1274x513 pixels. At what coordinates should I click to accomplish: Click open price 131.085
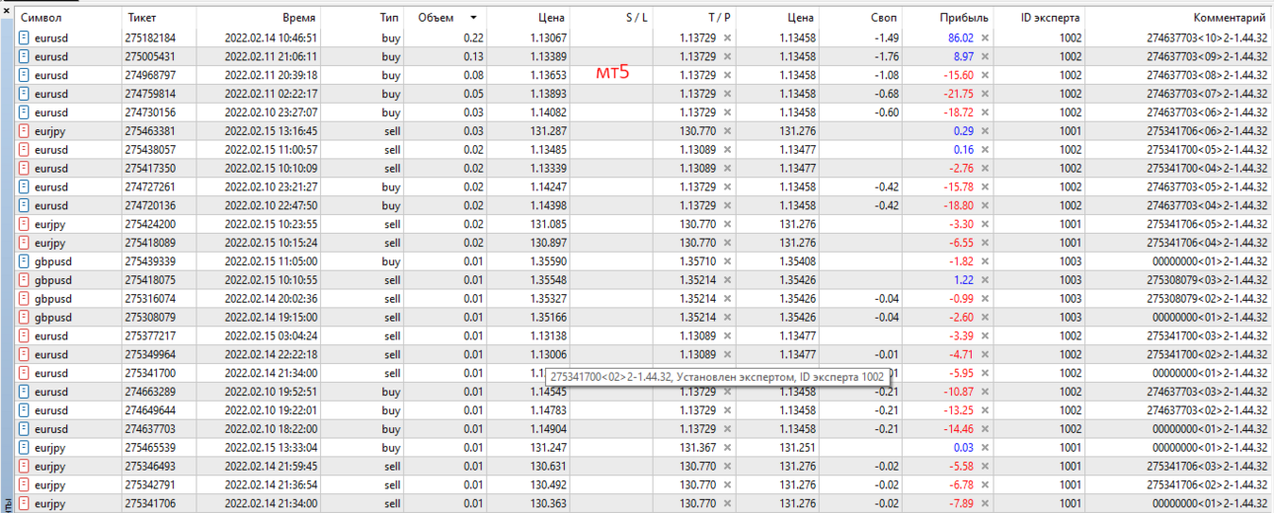point(550,224)
